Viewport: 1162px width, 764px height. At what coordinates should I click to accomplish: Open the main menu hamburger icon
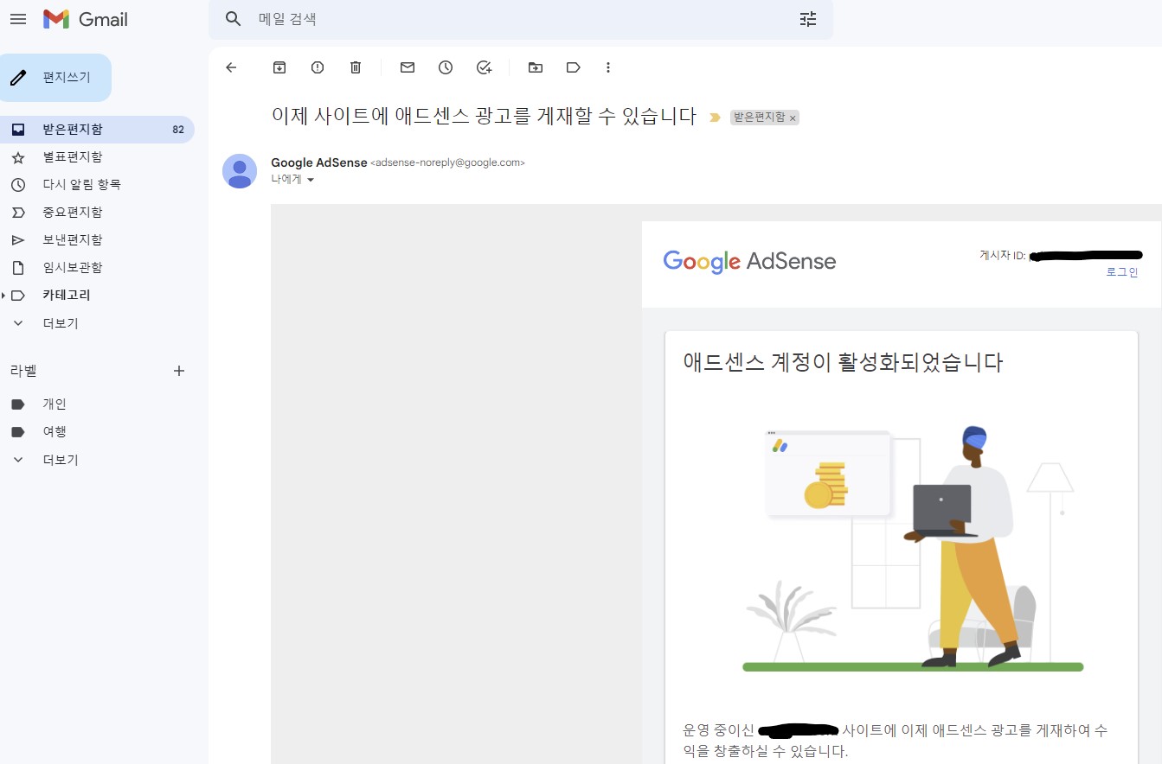click(x=17, y=19)
